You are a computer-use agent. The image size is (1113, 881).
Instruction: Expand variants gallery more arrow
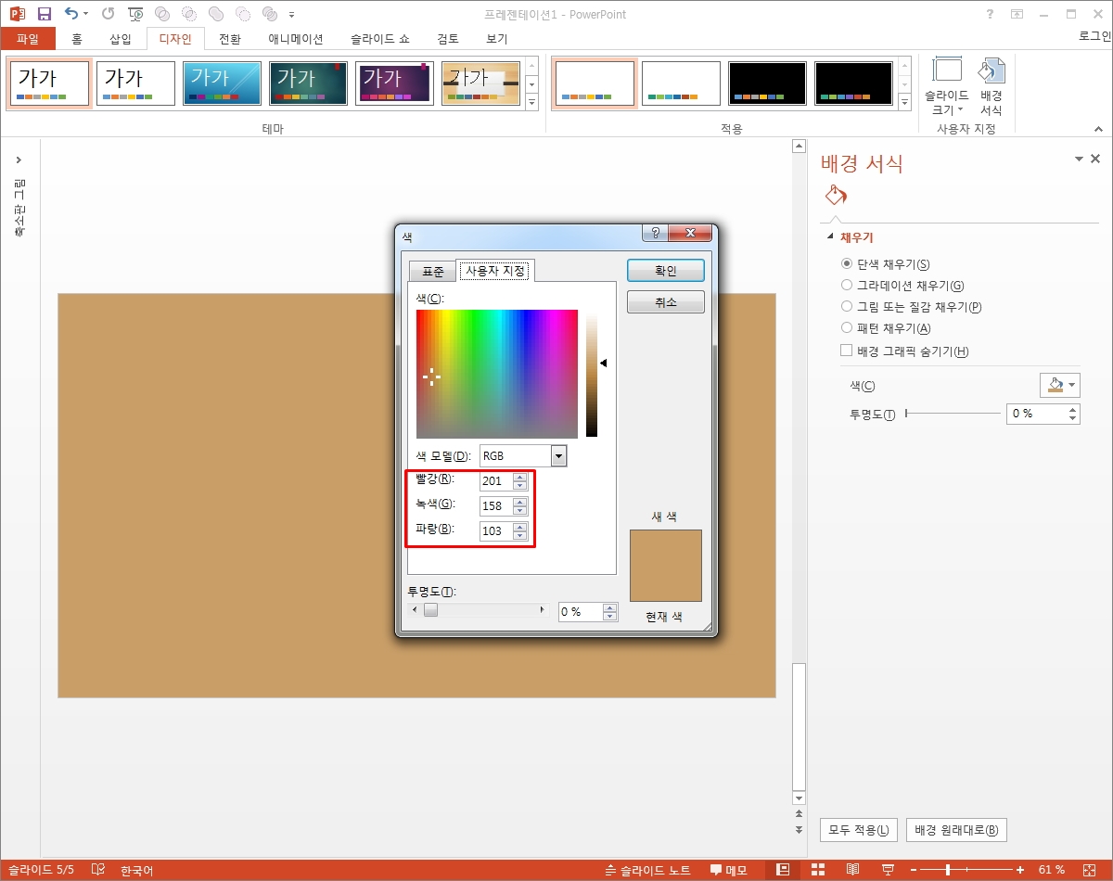(x=905, y=103)
